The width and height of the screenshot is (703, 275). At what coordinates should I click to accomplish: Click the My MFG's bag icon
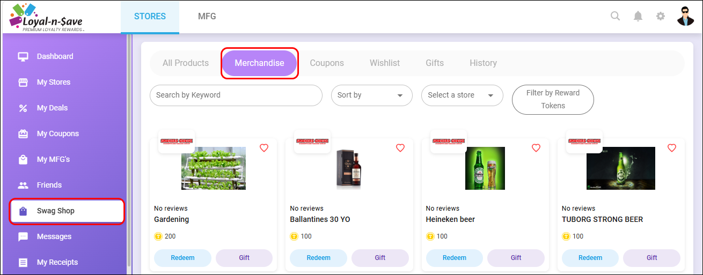[x=23, y=159]
